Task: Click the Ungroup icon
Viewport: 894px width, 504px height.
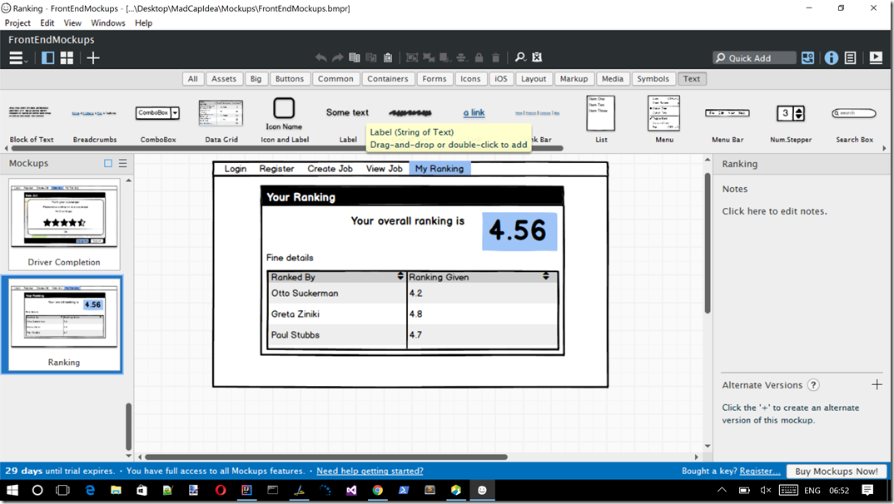Action: [429, 57]
